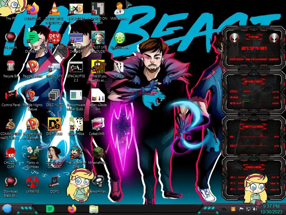
Task: Open the Action Center flag tray icon
Action: 241,209
